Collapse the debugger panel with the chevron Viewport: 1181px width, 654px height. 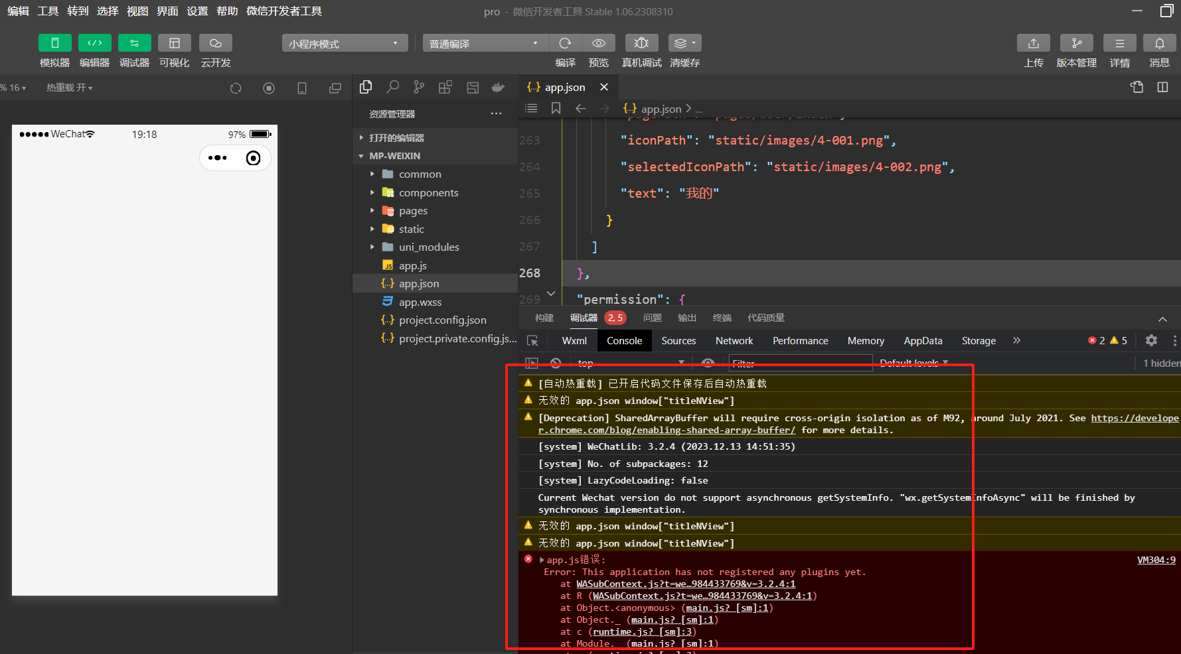click(1162, 319)
